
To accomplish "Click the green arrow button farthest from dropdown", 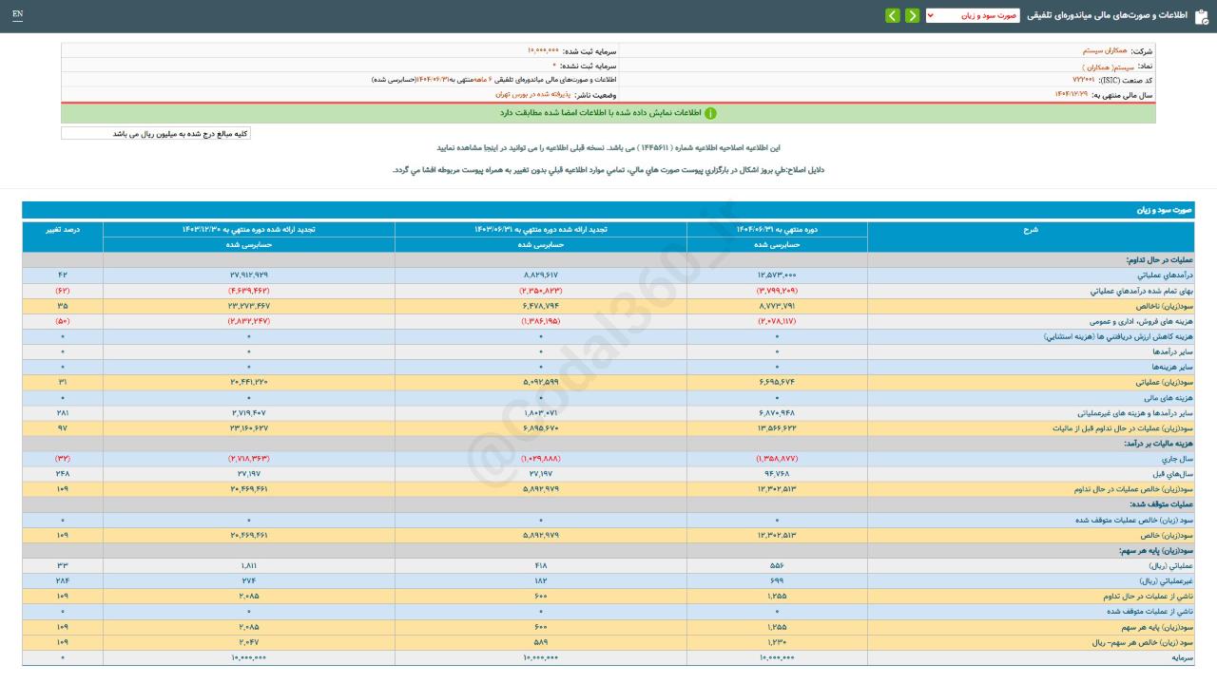I will click(x=892, y=15).
